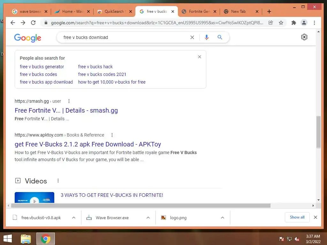Open File Explorer from taskbar
The height and width of the screenshot is (245, 327).
[26, 239]
